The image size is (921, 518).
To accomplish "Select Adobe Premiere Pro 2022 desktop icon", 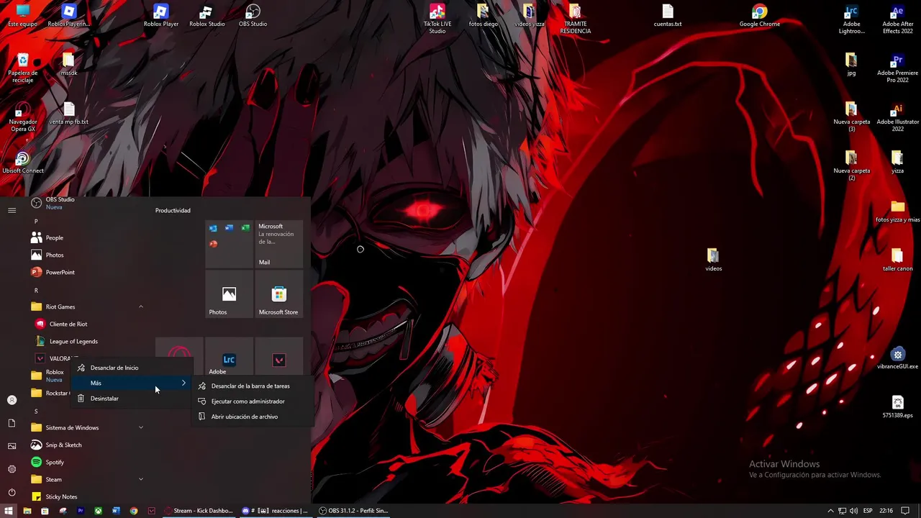I will 897,68.
